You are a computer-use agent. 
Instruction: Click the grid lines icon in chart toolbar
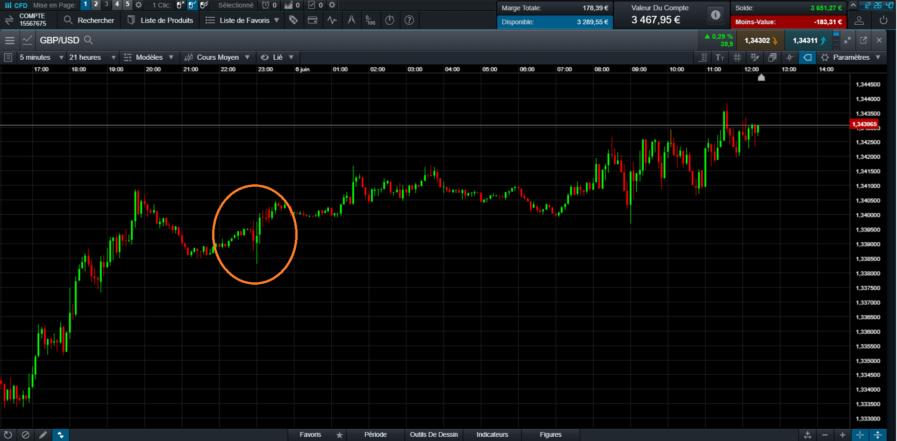click(737, 57)
